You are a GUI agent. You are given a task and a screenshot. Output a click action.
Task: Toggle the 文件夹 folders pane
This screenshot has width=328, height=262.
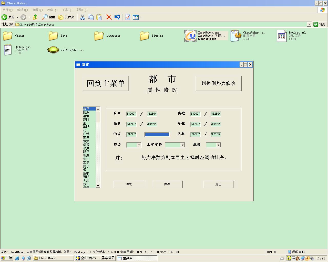[66, 17]
